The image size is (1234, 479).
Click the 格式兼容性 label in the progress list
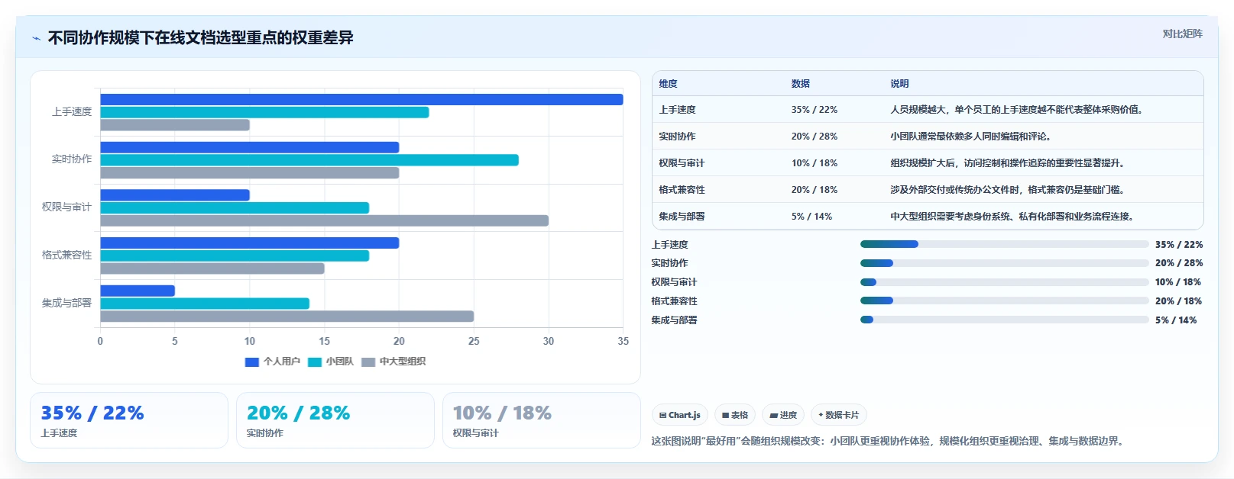pos(674,301)
